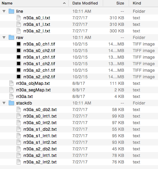This screenshot has width=158, height=169.
Task: Click the rr30a_s1_db2.txt document icon
Action: click(x=19, y=129)
